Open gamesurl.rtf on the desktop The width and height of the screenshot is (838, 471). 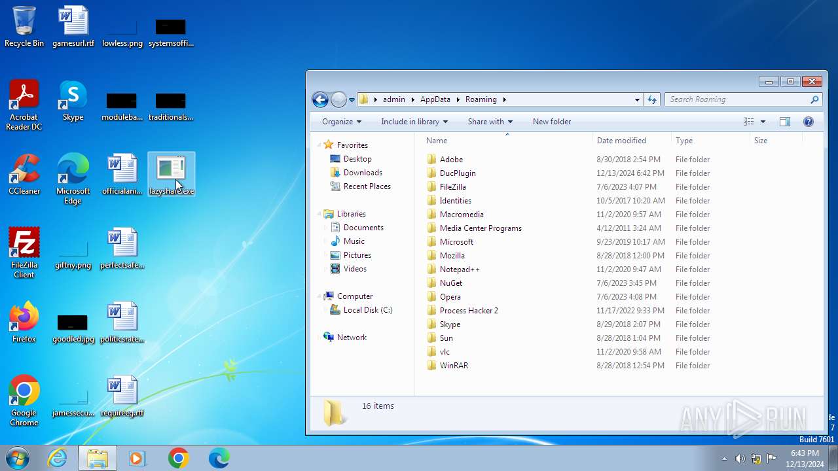(73, 27)
